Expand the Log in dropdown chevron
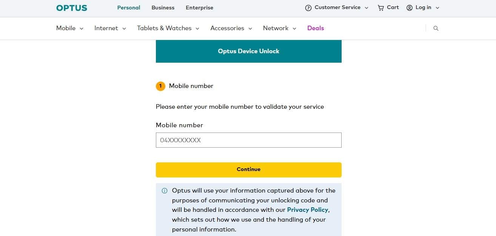This screenshot has width=496, height=236. point(437,8)
